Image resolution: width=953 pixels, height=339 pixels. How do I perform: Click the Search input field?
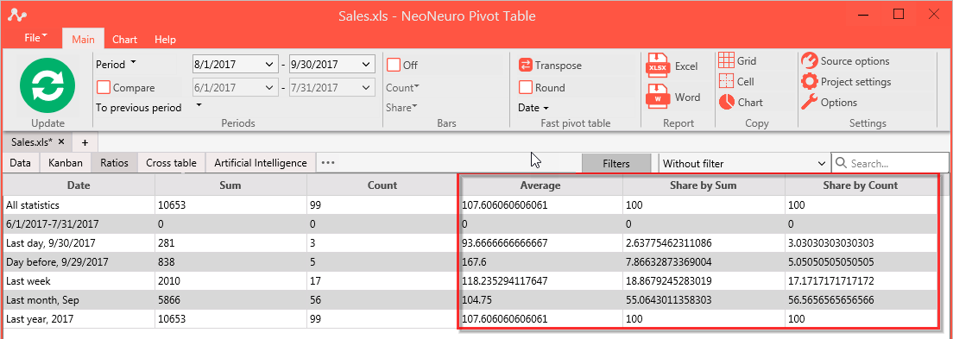[890, 163]
